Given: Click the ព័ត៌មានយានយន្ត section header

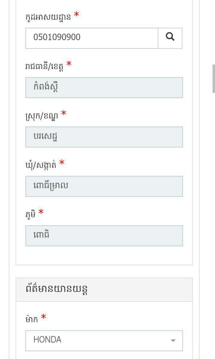Looking at the screenshot, I should point(57,290).
